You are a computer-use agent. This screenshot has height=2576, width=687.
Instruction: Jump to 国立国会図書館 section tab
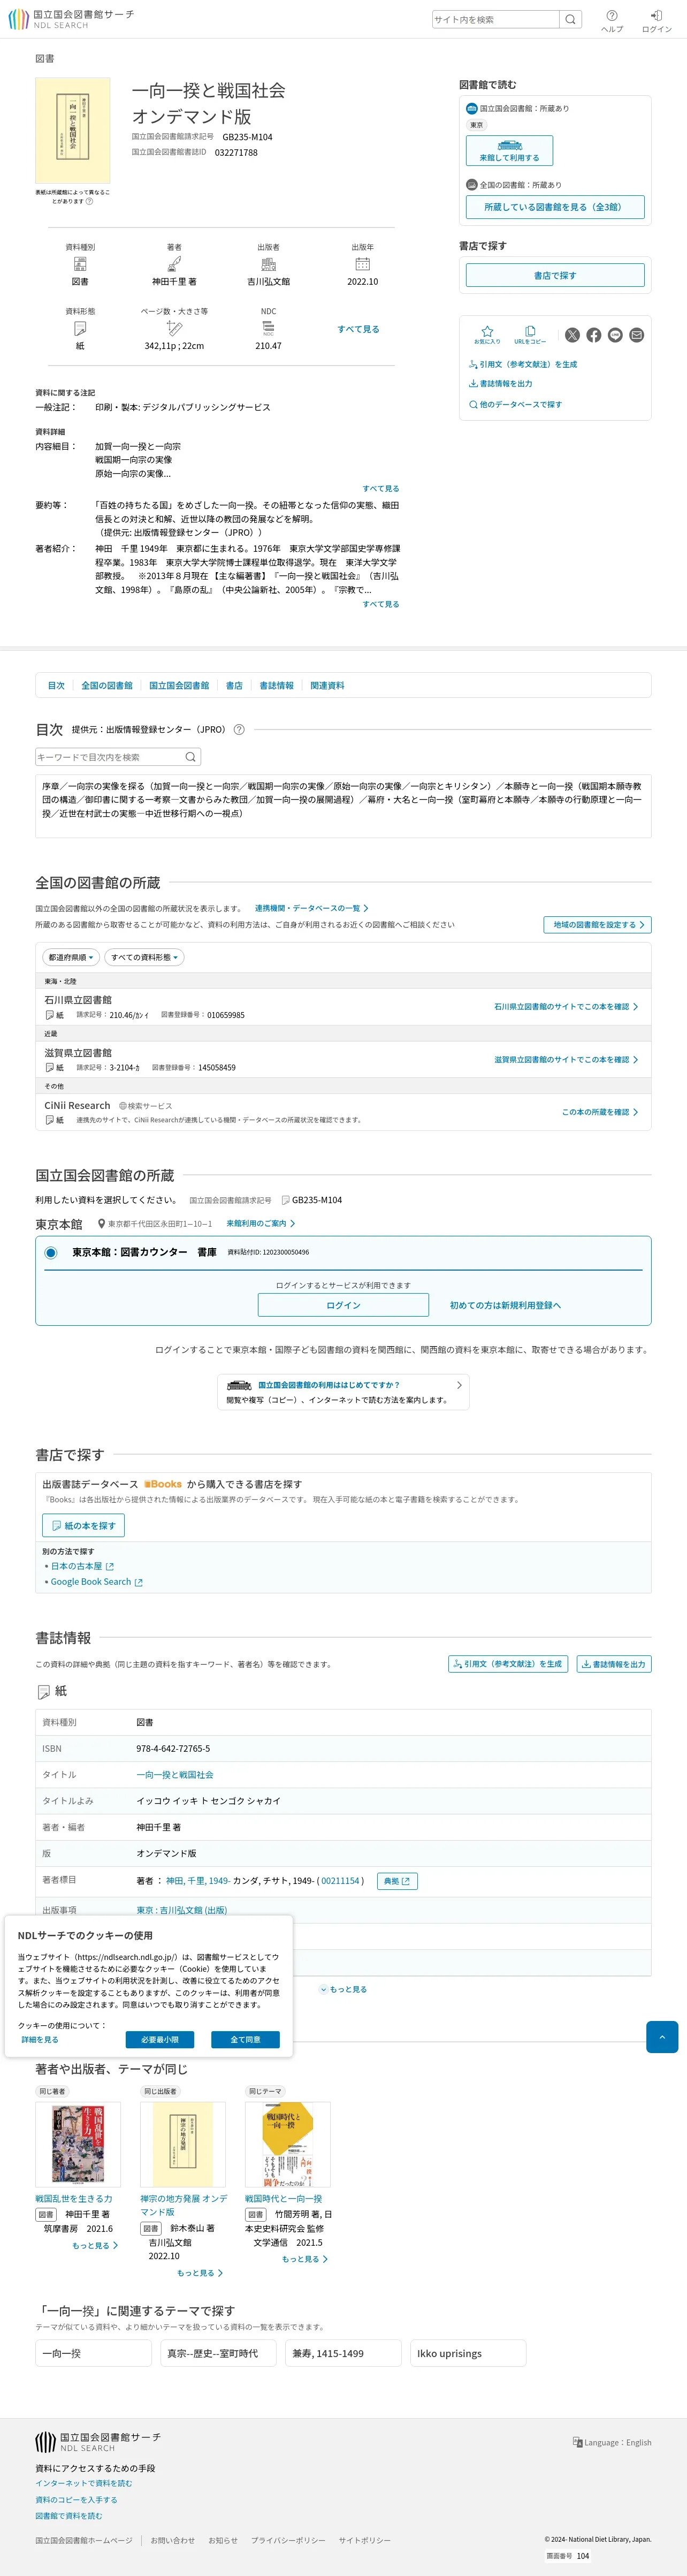(x=179, y=685)
